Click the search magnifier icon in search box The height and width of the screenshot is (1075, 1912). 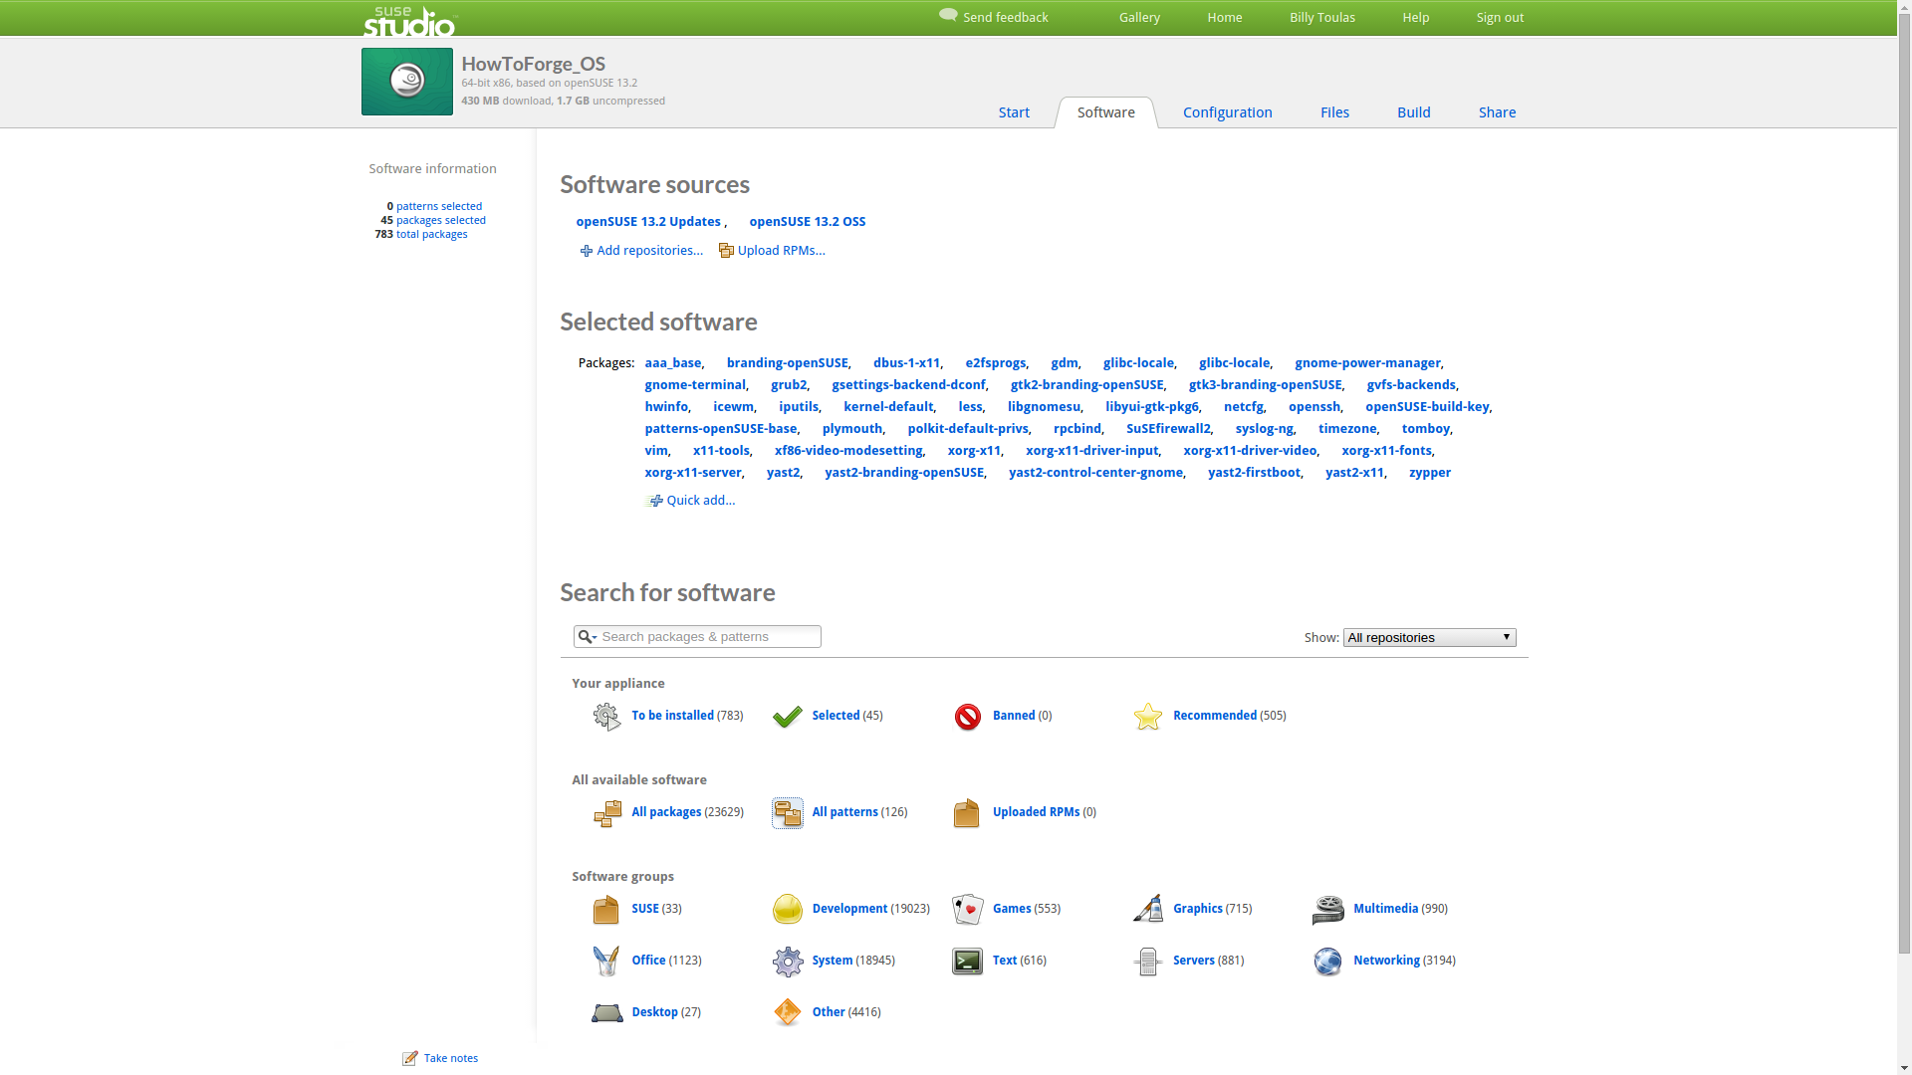click(x=586, y=637)
